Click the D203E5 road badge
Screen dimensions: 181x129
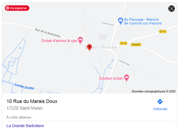136,45
